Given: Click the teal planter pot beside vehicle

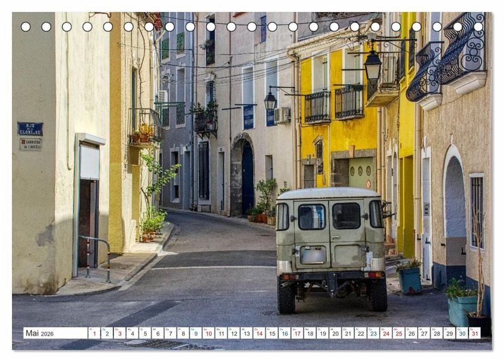Looking at the screenshot, I should [x=410, y=279].
